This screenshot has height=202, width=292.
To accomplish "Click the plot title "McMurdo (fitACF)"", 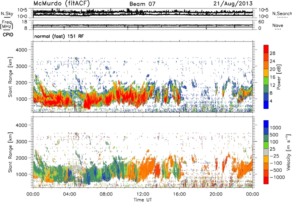I will (61, 3).
